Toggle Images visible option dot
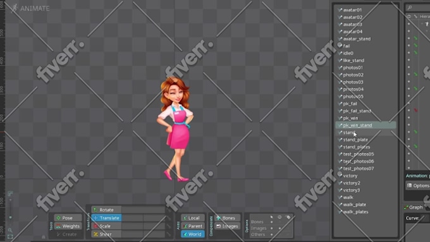The width and height of the screenshot is (430, 242). click(x=279, y=228)
